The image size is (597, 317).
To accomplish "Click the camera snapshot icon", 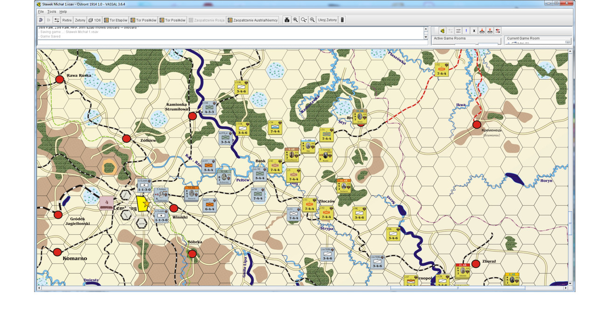I will click(x=287, y=20).
